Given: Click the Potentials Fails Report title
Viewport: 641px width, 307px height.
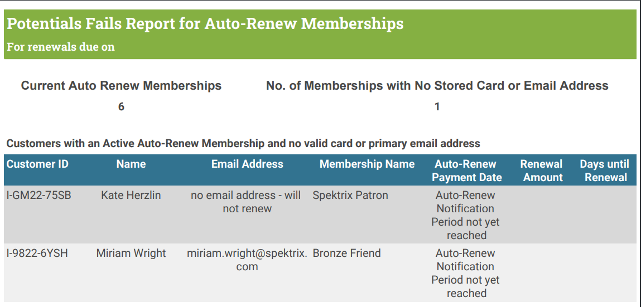Looking at the screenshot, I should tap(205, 24).
